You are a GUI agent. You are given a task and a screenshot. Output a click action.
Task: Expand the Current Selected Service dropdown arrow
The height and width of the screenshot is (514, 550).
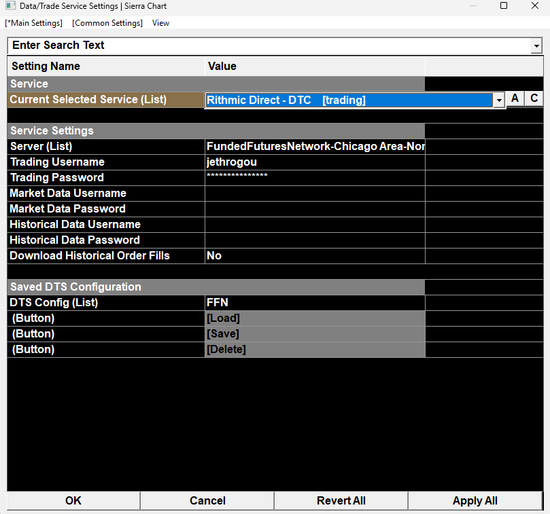[x=499, y=100]
